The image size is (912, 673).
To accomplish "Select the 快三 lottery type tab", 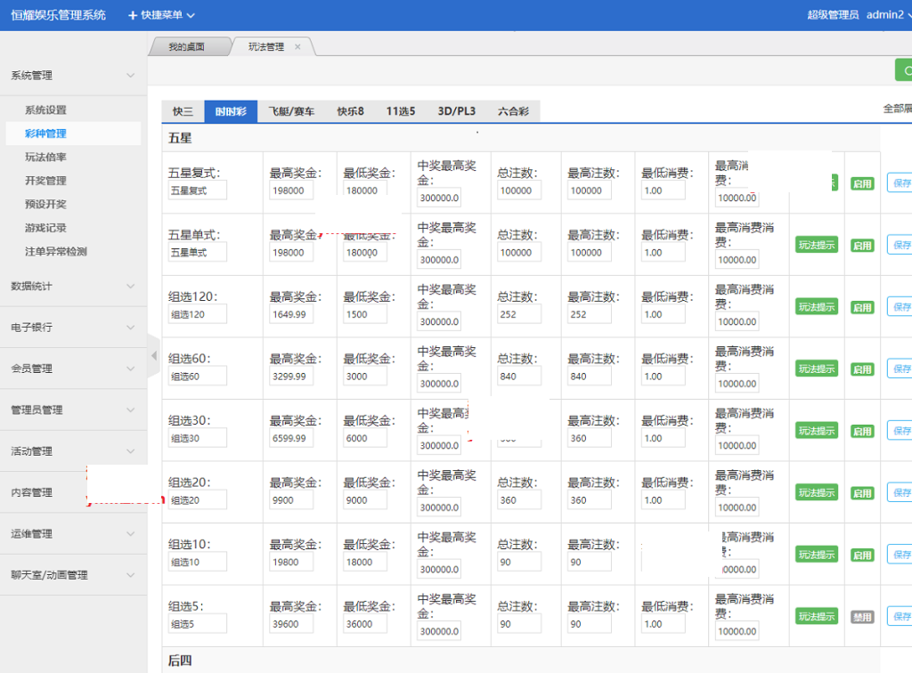I will [x=183, y=112].
